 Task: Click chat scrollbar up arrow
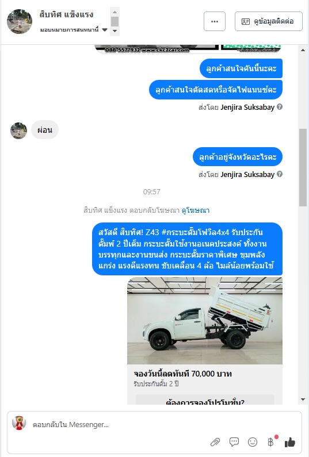coord(303,50)
